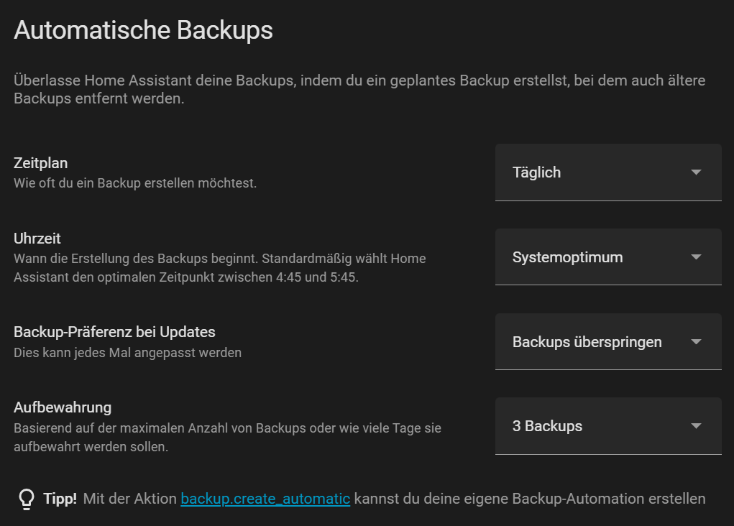Click the Automatische Backups heading
The image size is (734, 526).
tap(143, 30)
